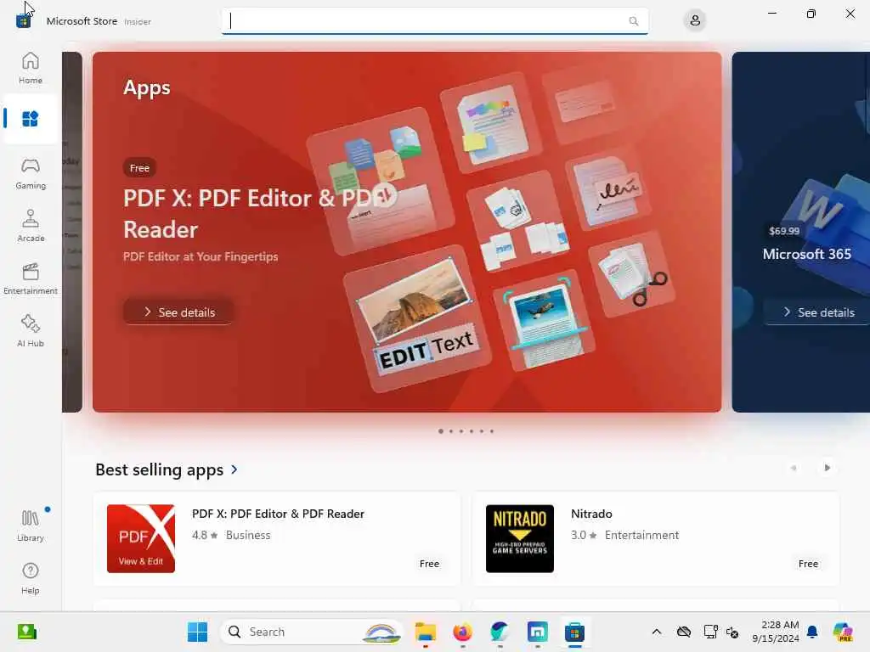Click the Microsoft 365 banner title

[807, 254]
